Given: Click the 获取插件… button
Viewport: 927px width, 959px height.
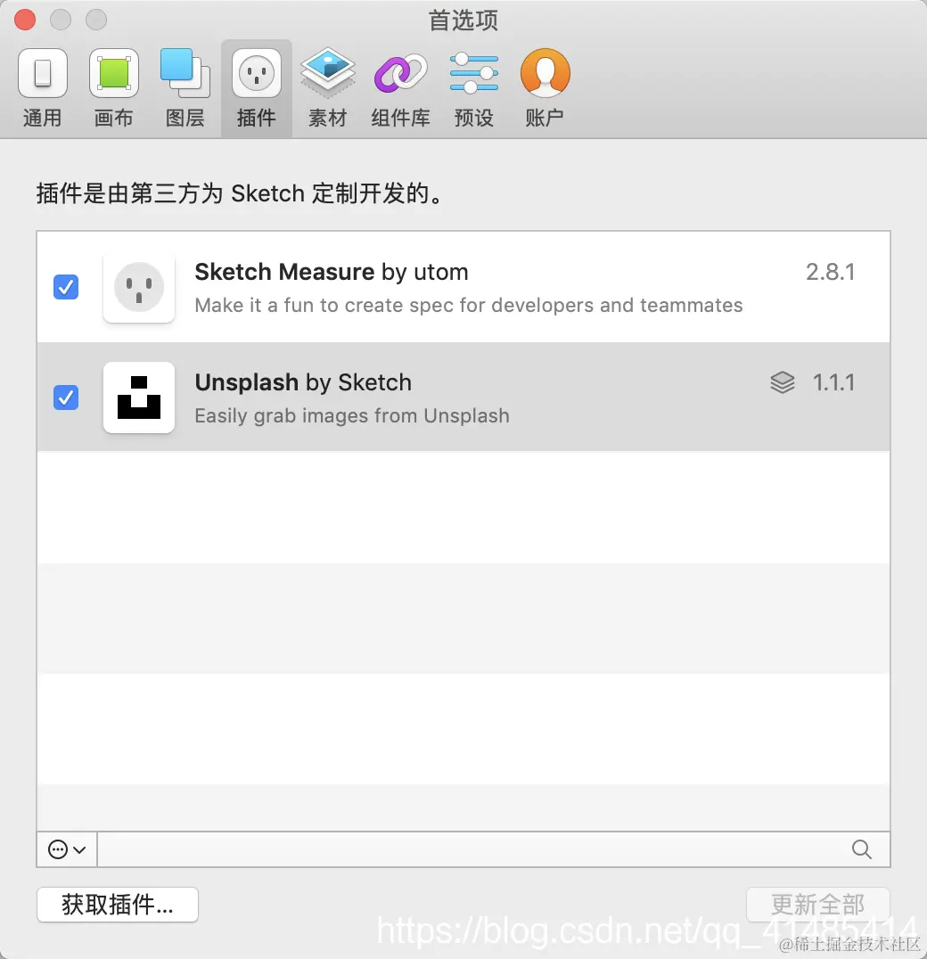Looking at the screenshot, I should [118, 905].
